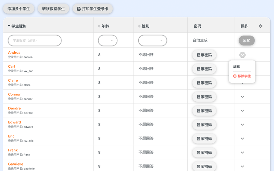The height and width of the screenshot is (171, 274).
Task: Click the 自动生成 password text
Action: pyautogui.click(x=200, y=40)
